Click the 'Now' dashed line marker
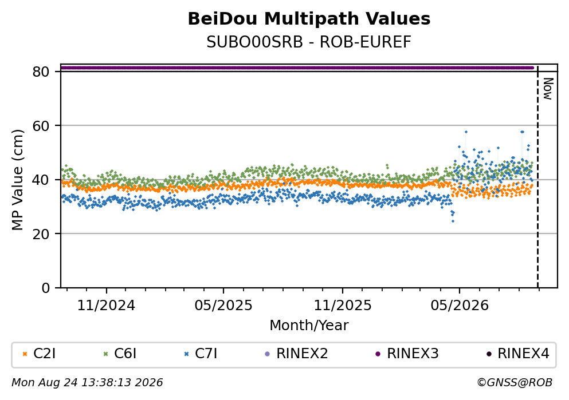 pos(537,176)
